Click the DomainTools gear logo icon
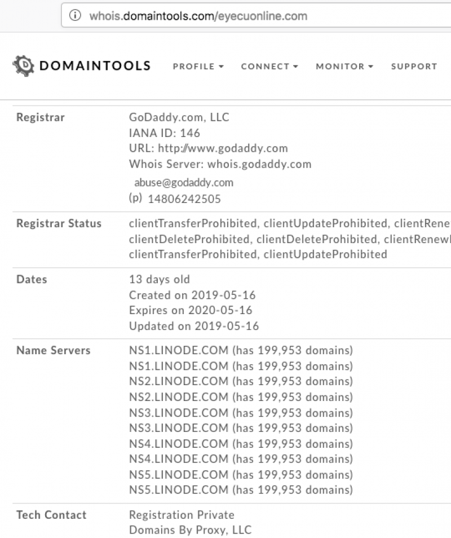This screenshot has width=451, height=538. 23,66
